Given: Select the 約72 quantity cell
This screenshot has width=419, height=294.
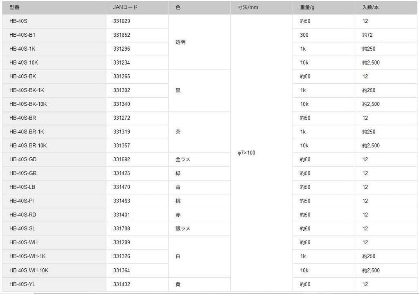Looking at the screenshot, I should pyautogui.click(x=386, y=35).
